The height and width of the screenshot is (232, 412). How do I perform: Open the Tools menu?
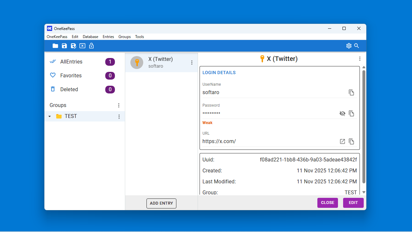(x=139, y=37)
